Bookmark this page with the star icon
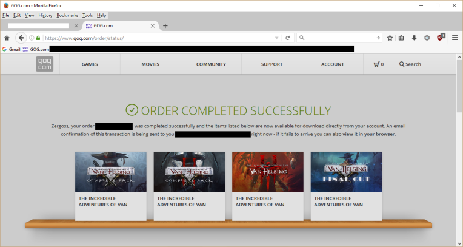Viewport: 463px width, 247px height. pyautogui.click(x=390, y=38)
